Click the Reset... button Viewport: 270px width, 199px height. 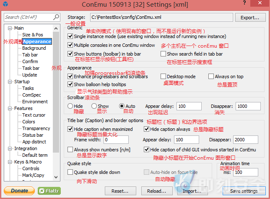point(120,191)
